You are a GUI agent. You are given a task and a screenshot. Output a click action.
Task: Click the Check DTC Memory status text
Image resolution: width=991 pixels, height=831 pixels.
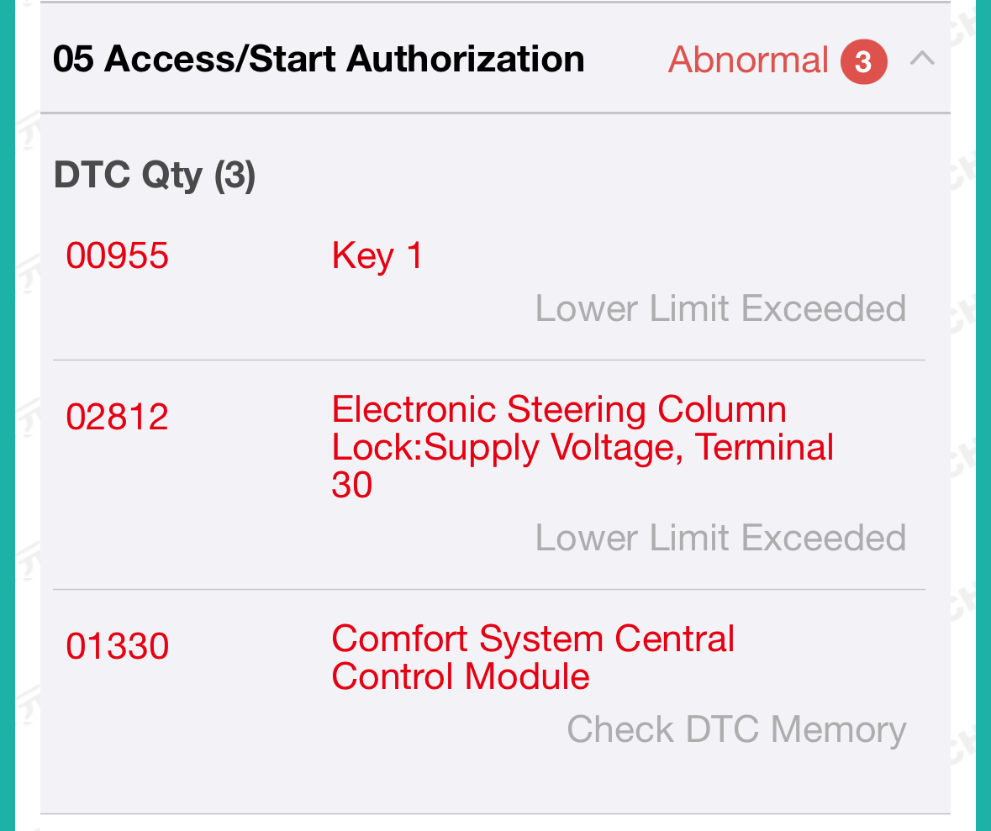pyautogui.click(x=736, y=729)
